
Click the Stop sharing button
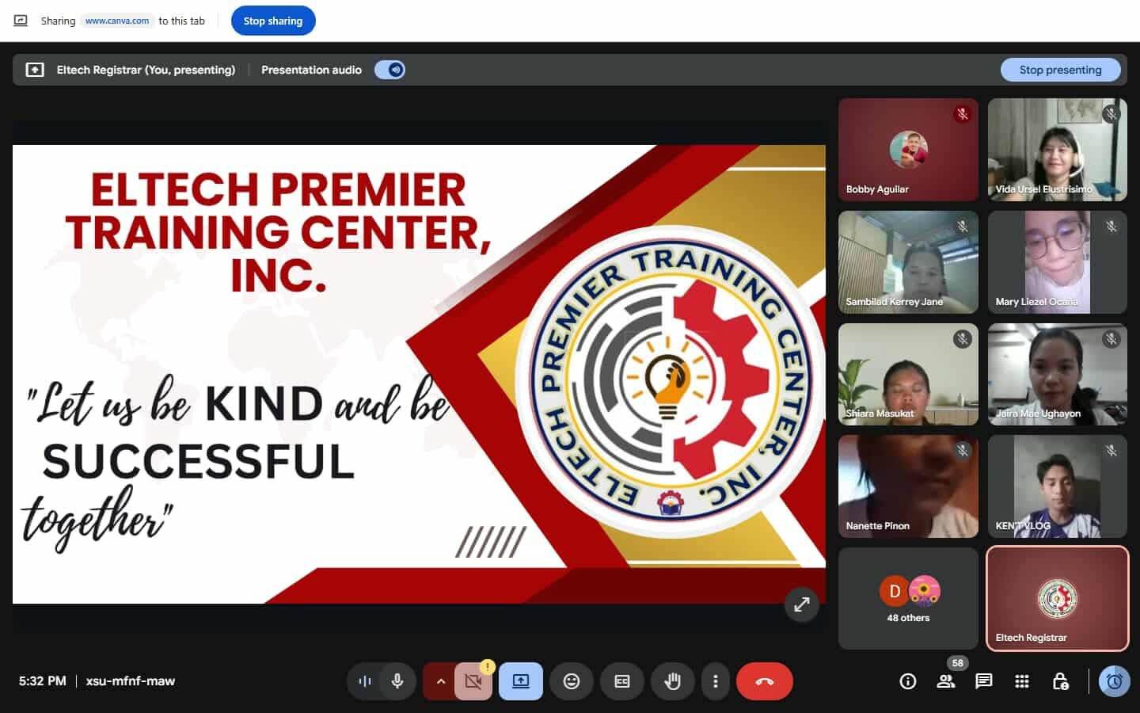pos(273,21)
